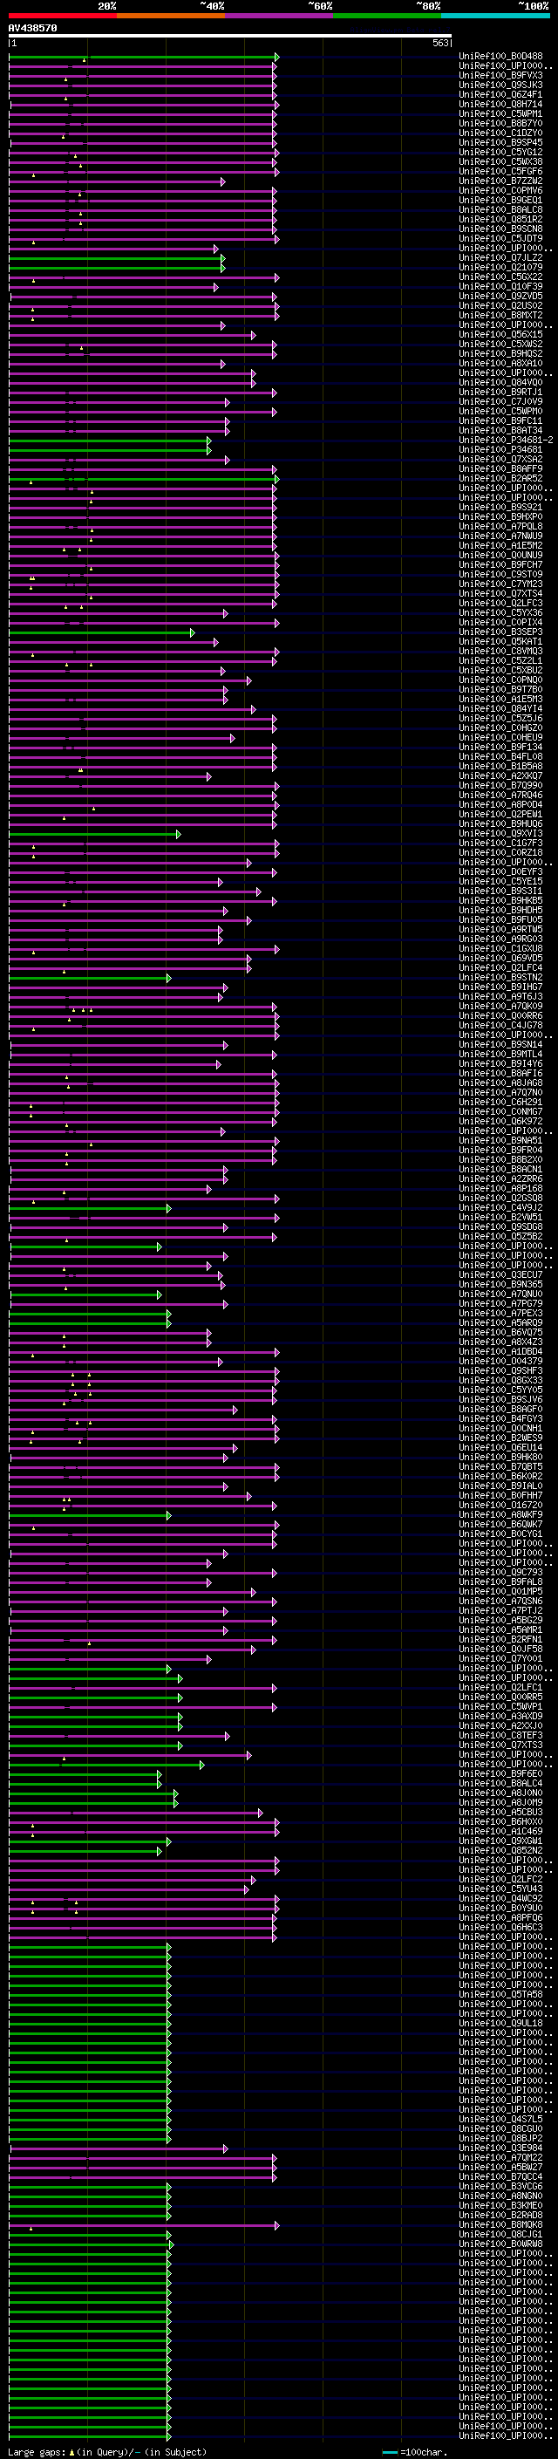The height and width of the screenshot is (2459, 558).
Task: Click the red 20% identity legend segment
Action: tap(63, 16)
